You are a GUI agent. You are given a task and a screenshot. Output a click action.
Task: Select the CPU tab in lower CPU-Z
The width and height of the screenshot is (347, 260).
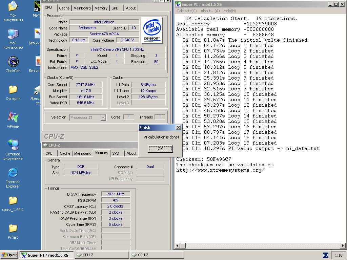coord(49,153)
